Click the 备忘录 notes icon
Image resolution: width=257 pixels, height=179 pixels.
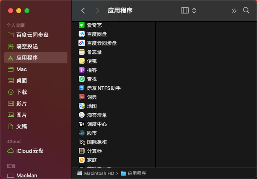82,52
